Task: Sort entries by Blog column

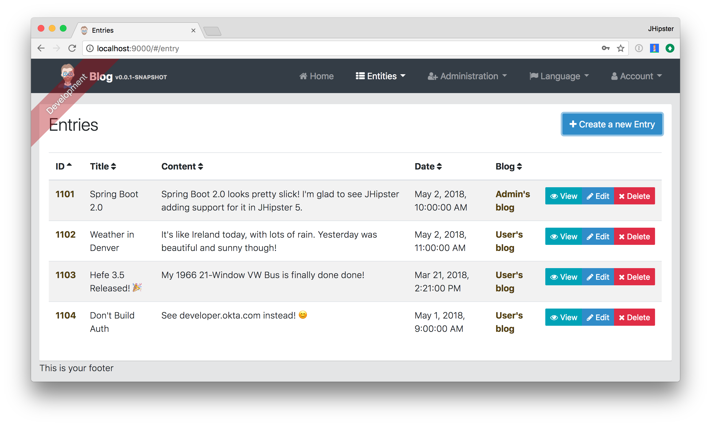Action: 508,166
